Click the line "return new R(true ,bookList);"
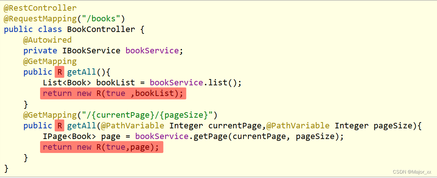The height and width of the screenshot is (178, 437). (x=113, y=93)
